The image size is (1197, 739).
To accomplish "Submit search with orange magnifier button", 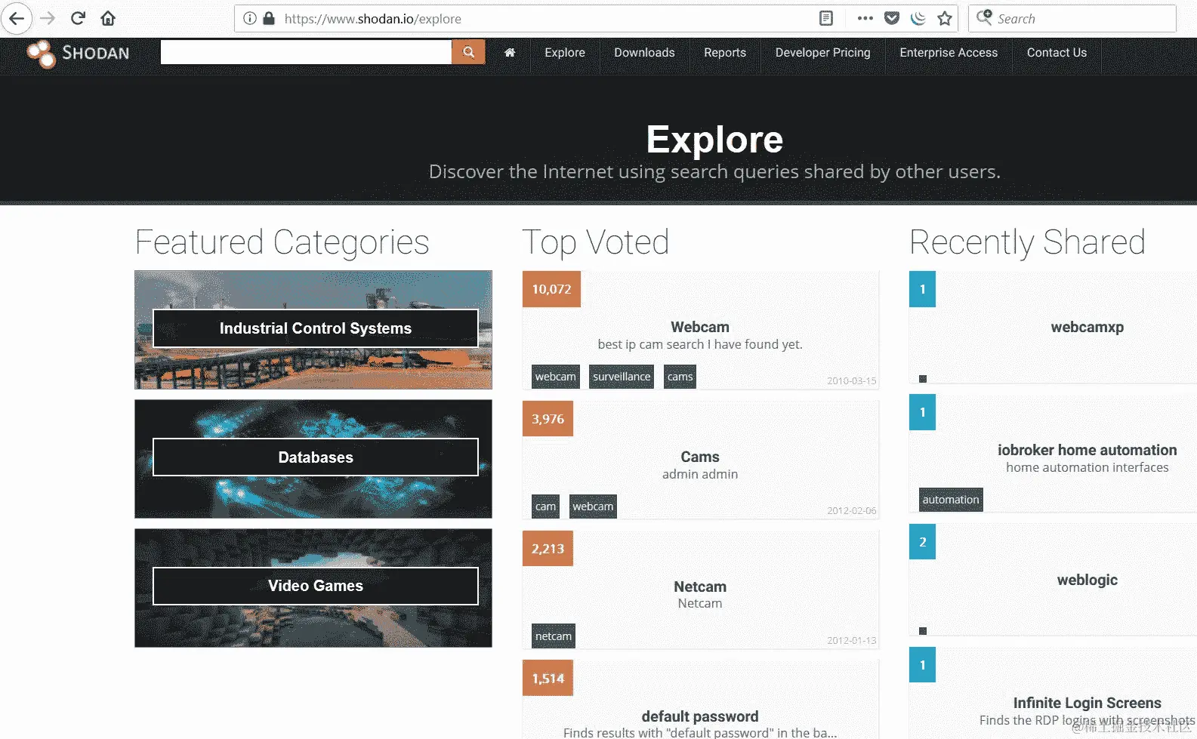I will (468, 52).
